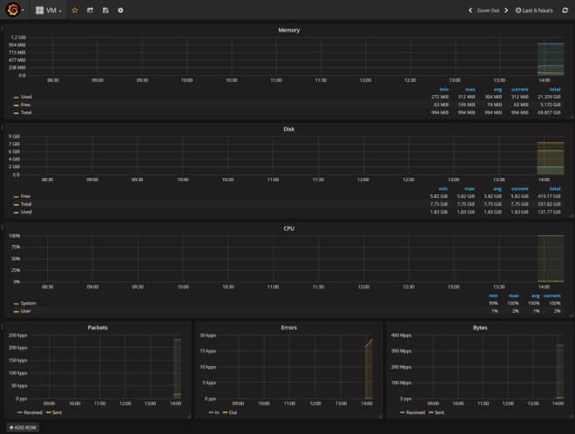Image resolution: width=575 pixels, height=434 pixels.
Task: Refresh the dashboard with the refresh icon
Action: tap(565, 10)
